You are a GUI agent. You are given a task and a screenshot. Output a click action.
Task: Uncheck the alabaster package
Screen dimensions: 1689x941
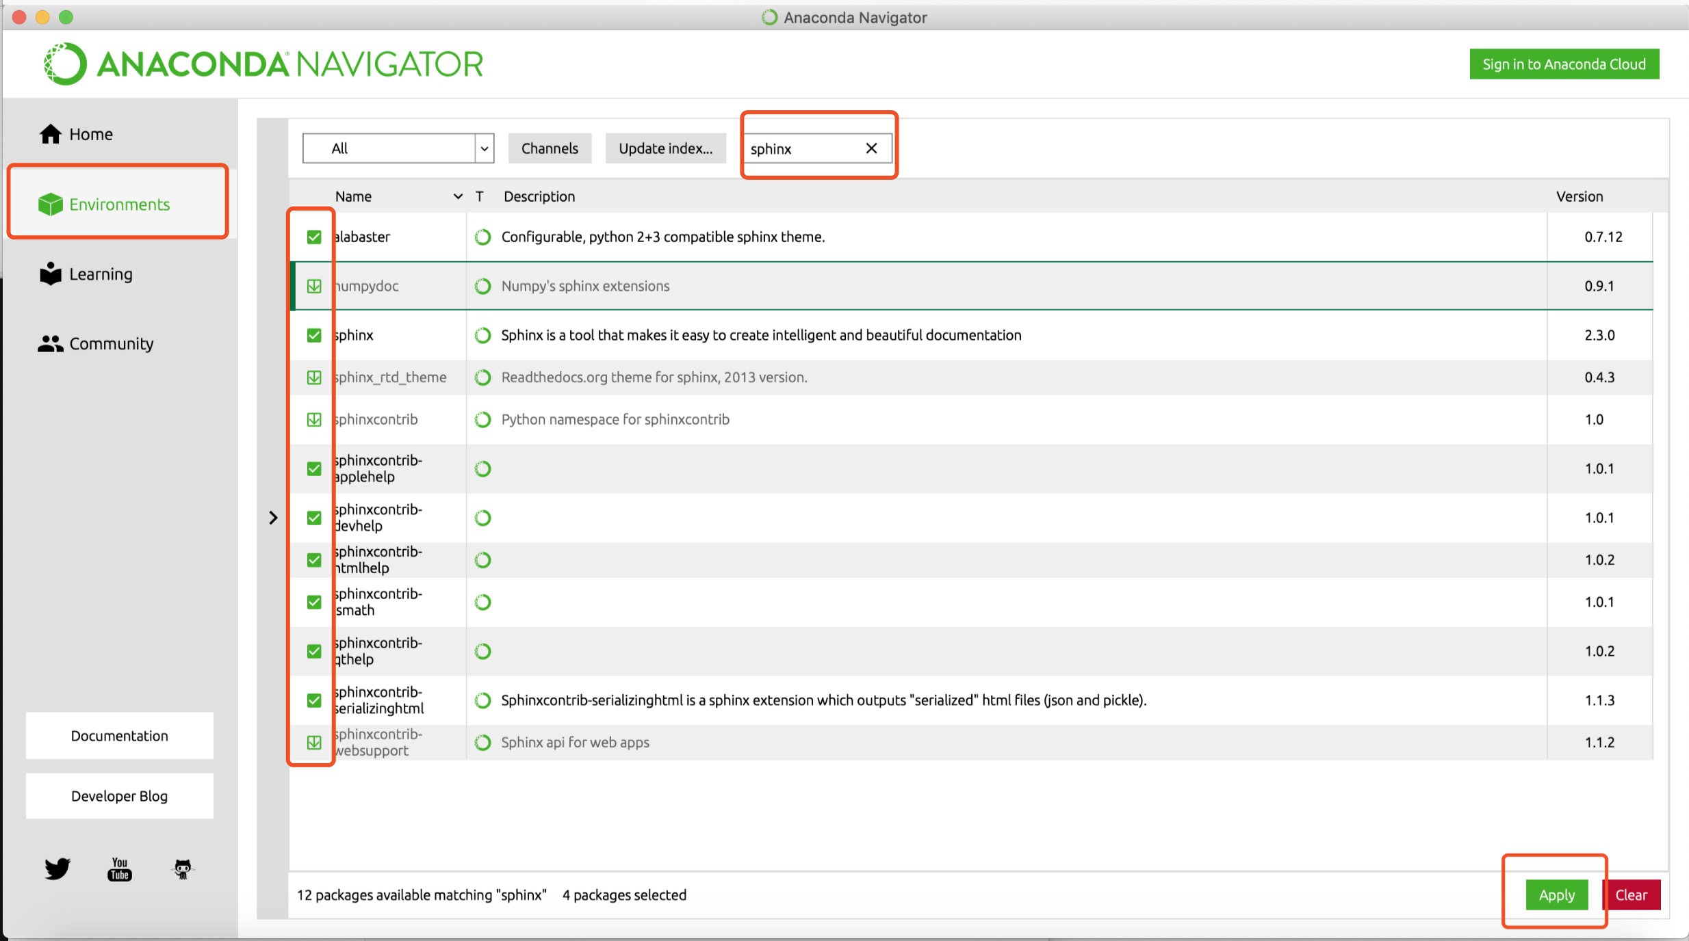314,237
